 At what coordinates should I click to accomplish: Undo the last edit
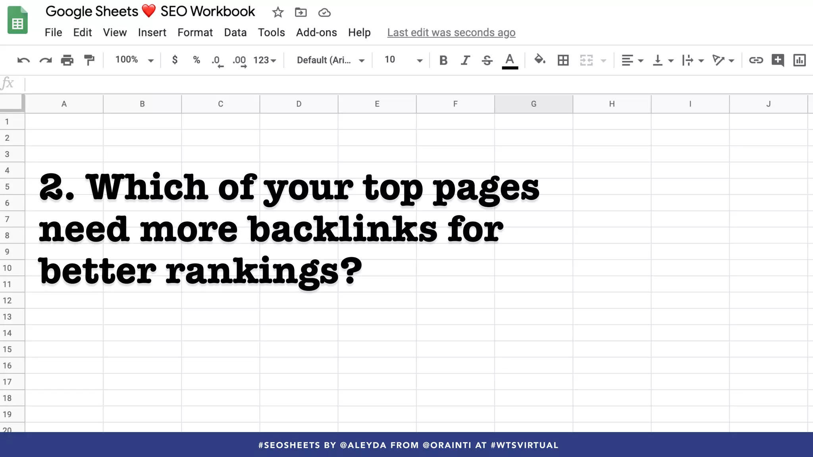coord(23,60)
